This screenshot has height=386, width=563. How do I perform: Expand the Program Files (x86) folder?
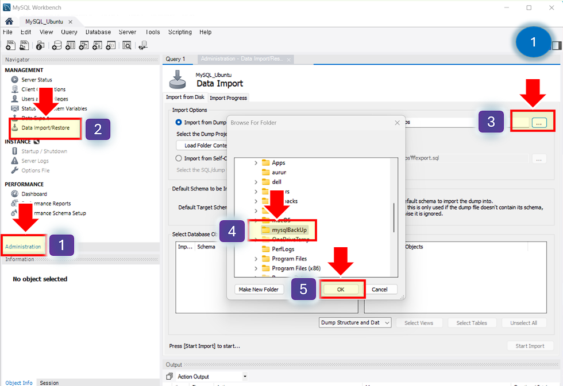[x=256, y=268]
